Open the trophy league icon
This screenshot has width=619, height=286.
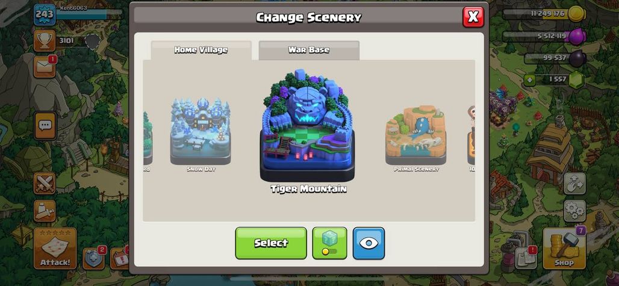pyautogui.click(x=44, y=41)
